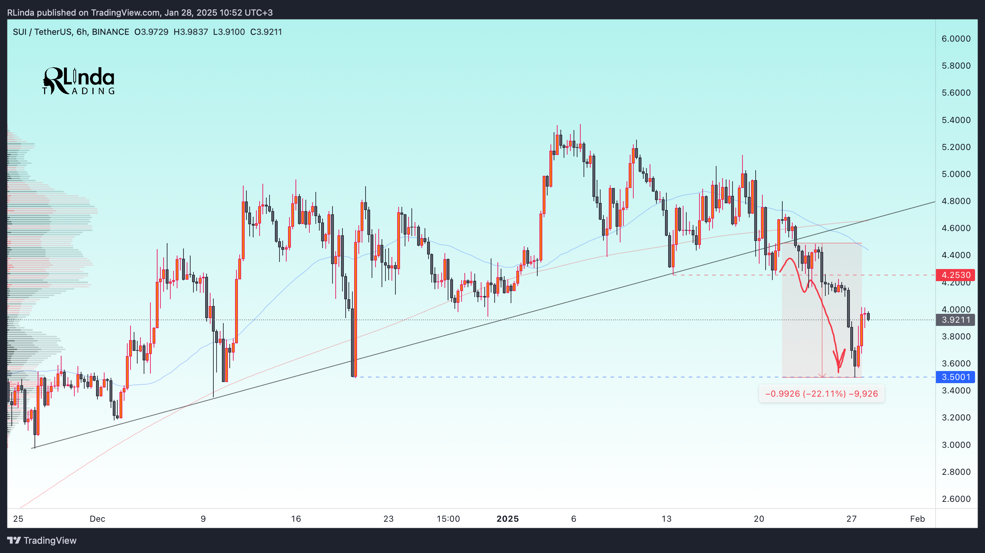Click the open value O3.9729

click(151, 32)
